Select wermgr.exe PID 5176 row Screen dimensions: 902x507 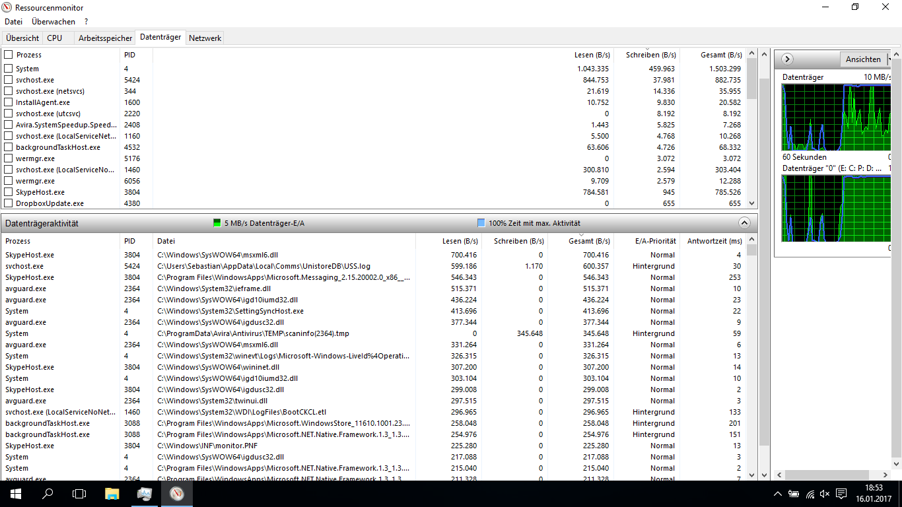pos(374,158)
